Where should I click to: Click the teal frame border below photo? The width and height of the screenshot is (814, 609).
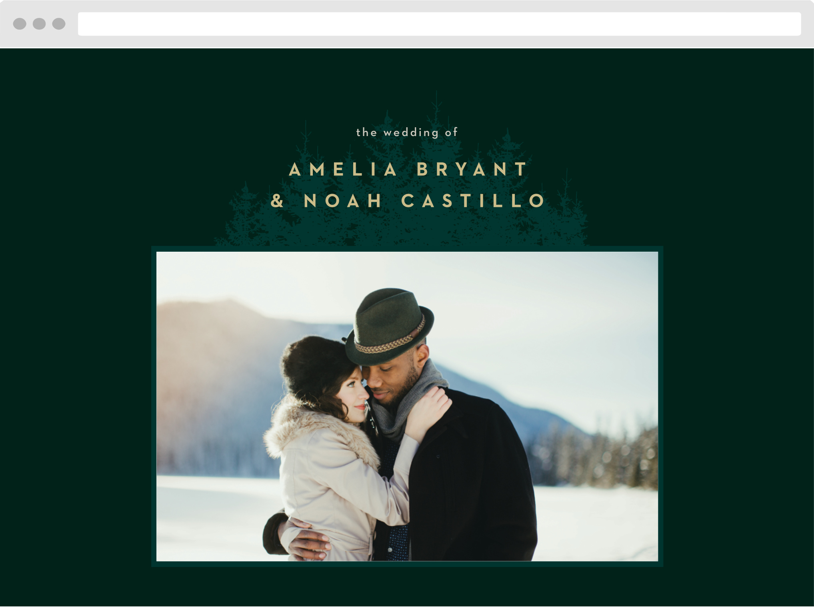click(407, 564)
